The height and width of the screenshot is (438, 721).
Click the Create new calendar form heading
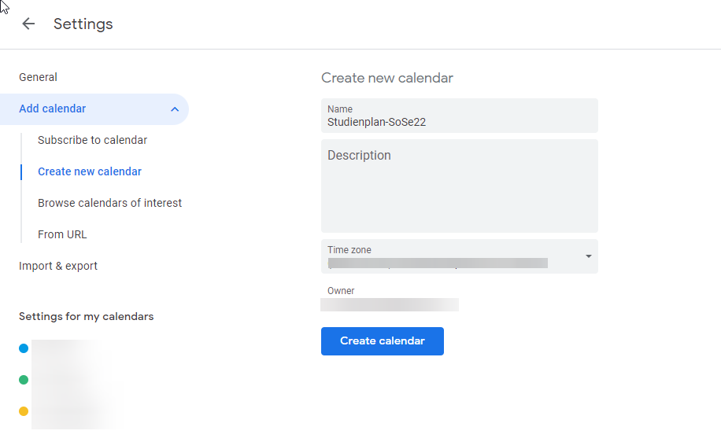(x=386, y=78)
